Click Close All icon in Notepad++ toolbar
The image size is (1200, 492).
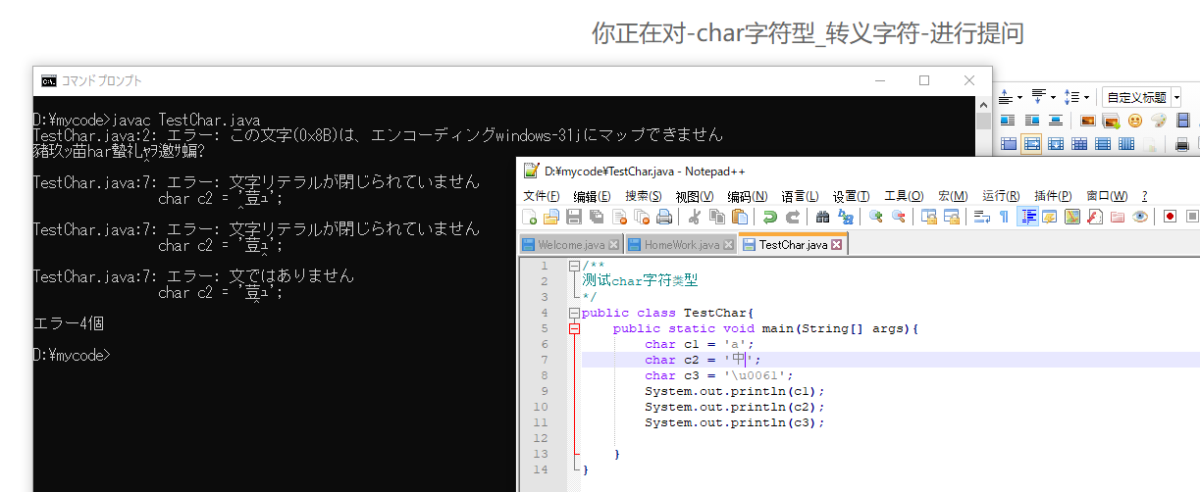click(642, 217)
